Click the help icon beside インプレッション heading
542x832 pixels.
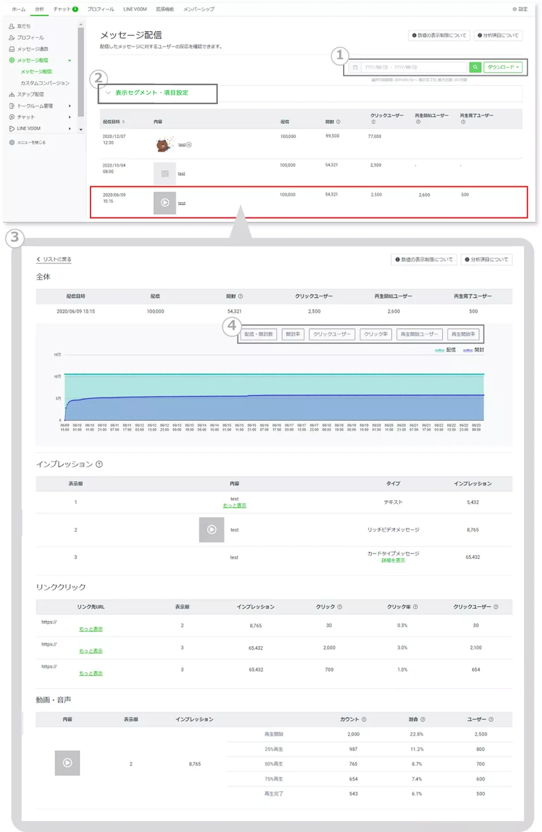tap(99, 464)
